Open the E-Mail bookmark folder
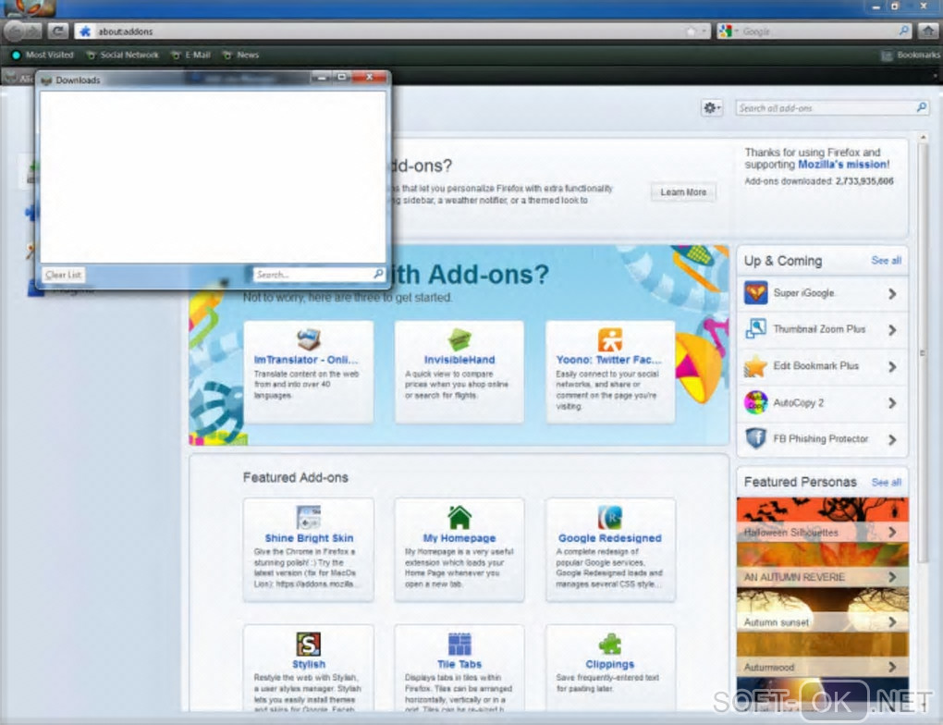The image size is (943, 725). (191, 55)
